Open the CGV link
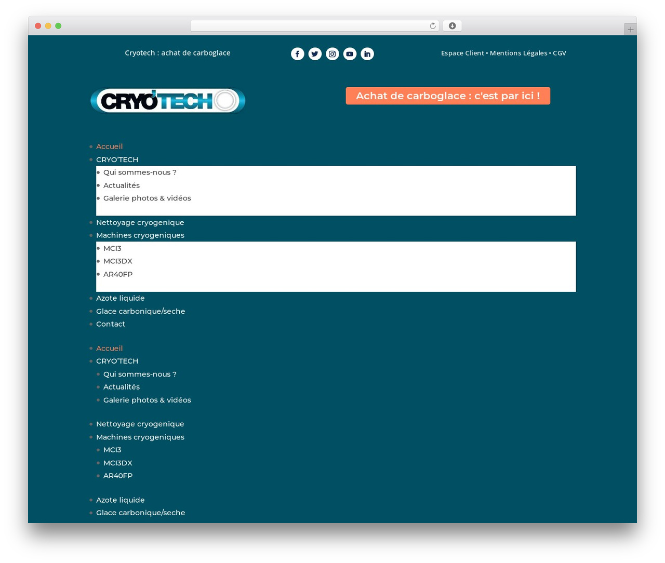Viewport: 665px width, 563px height. (x=560, y=53)
